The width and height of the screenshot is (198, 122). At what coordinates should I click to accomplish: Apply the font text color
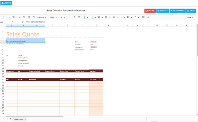[84, 17]
